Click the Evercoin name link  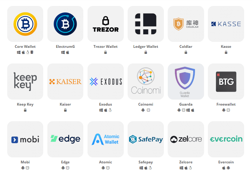click(x=226, y=162)
